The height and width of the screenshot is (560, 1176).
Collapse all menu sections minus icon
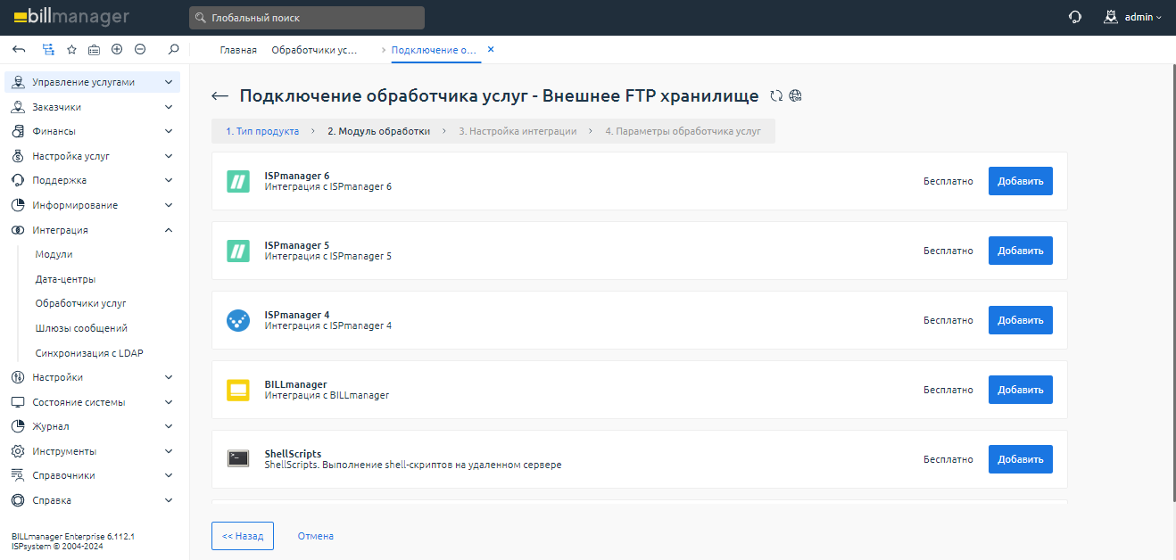pyautogui.click(x=140, y=49)
